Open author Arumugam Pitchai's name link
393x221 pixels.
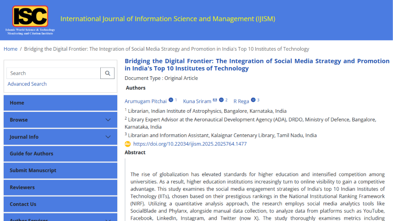(146, 101)
